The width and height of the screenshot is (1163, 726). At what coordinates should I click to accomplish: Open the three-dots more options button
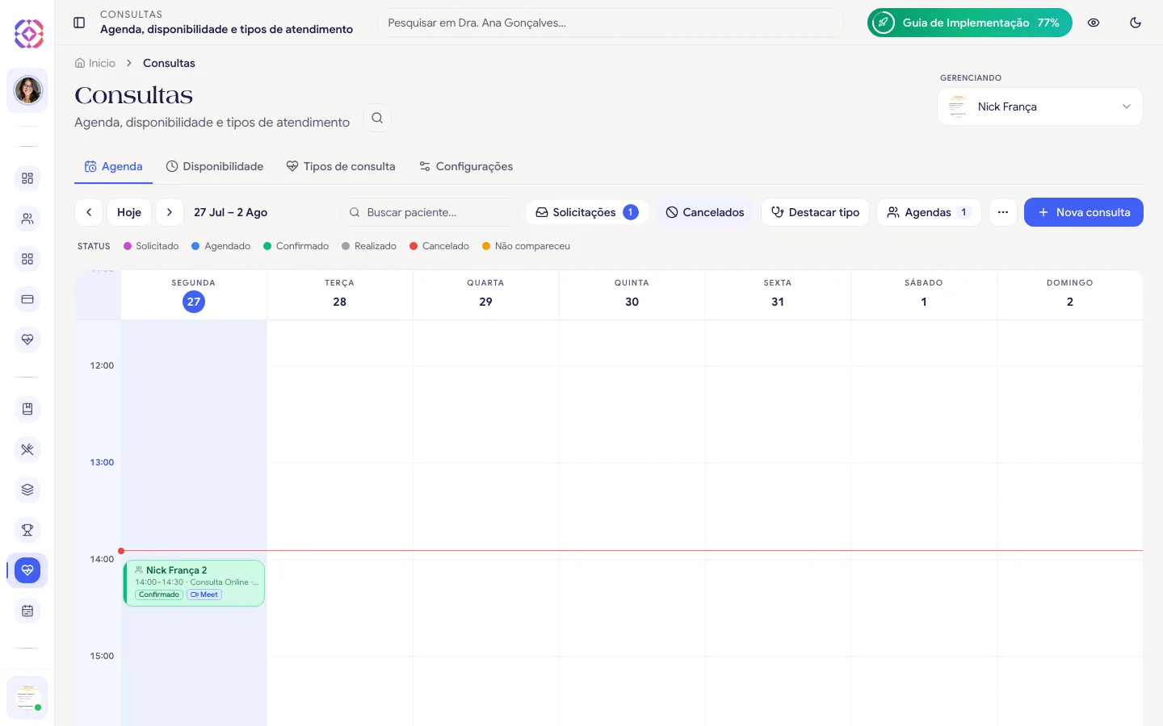pos(1003,212)
